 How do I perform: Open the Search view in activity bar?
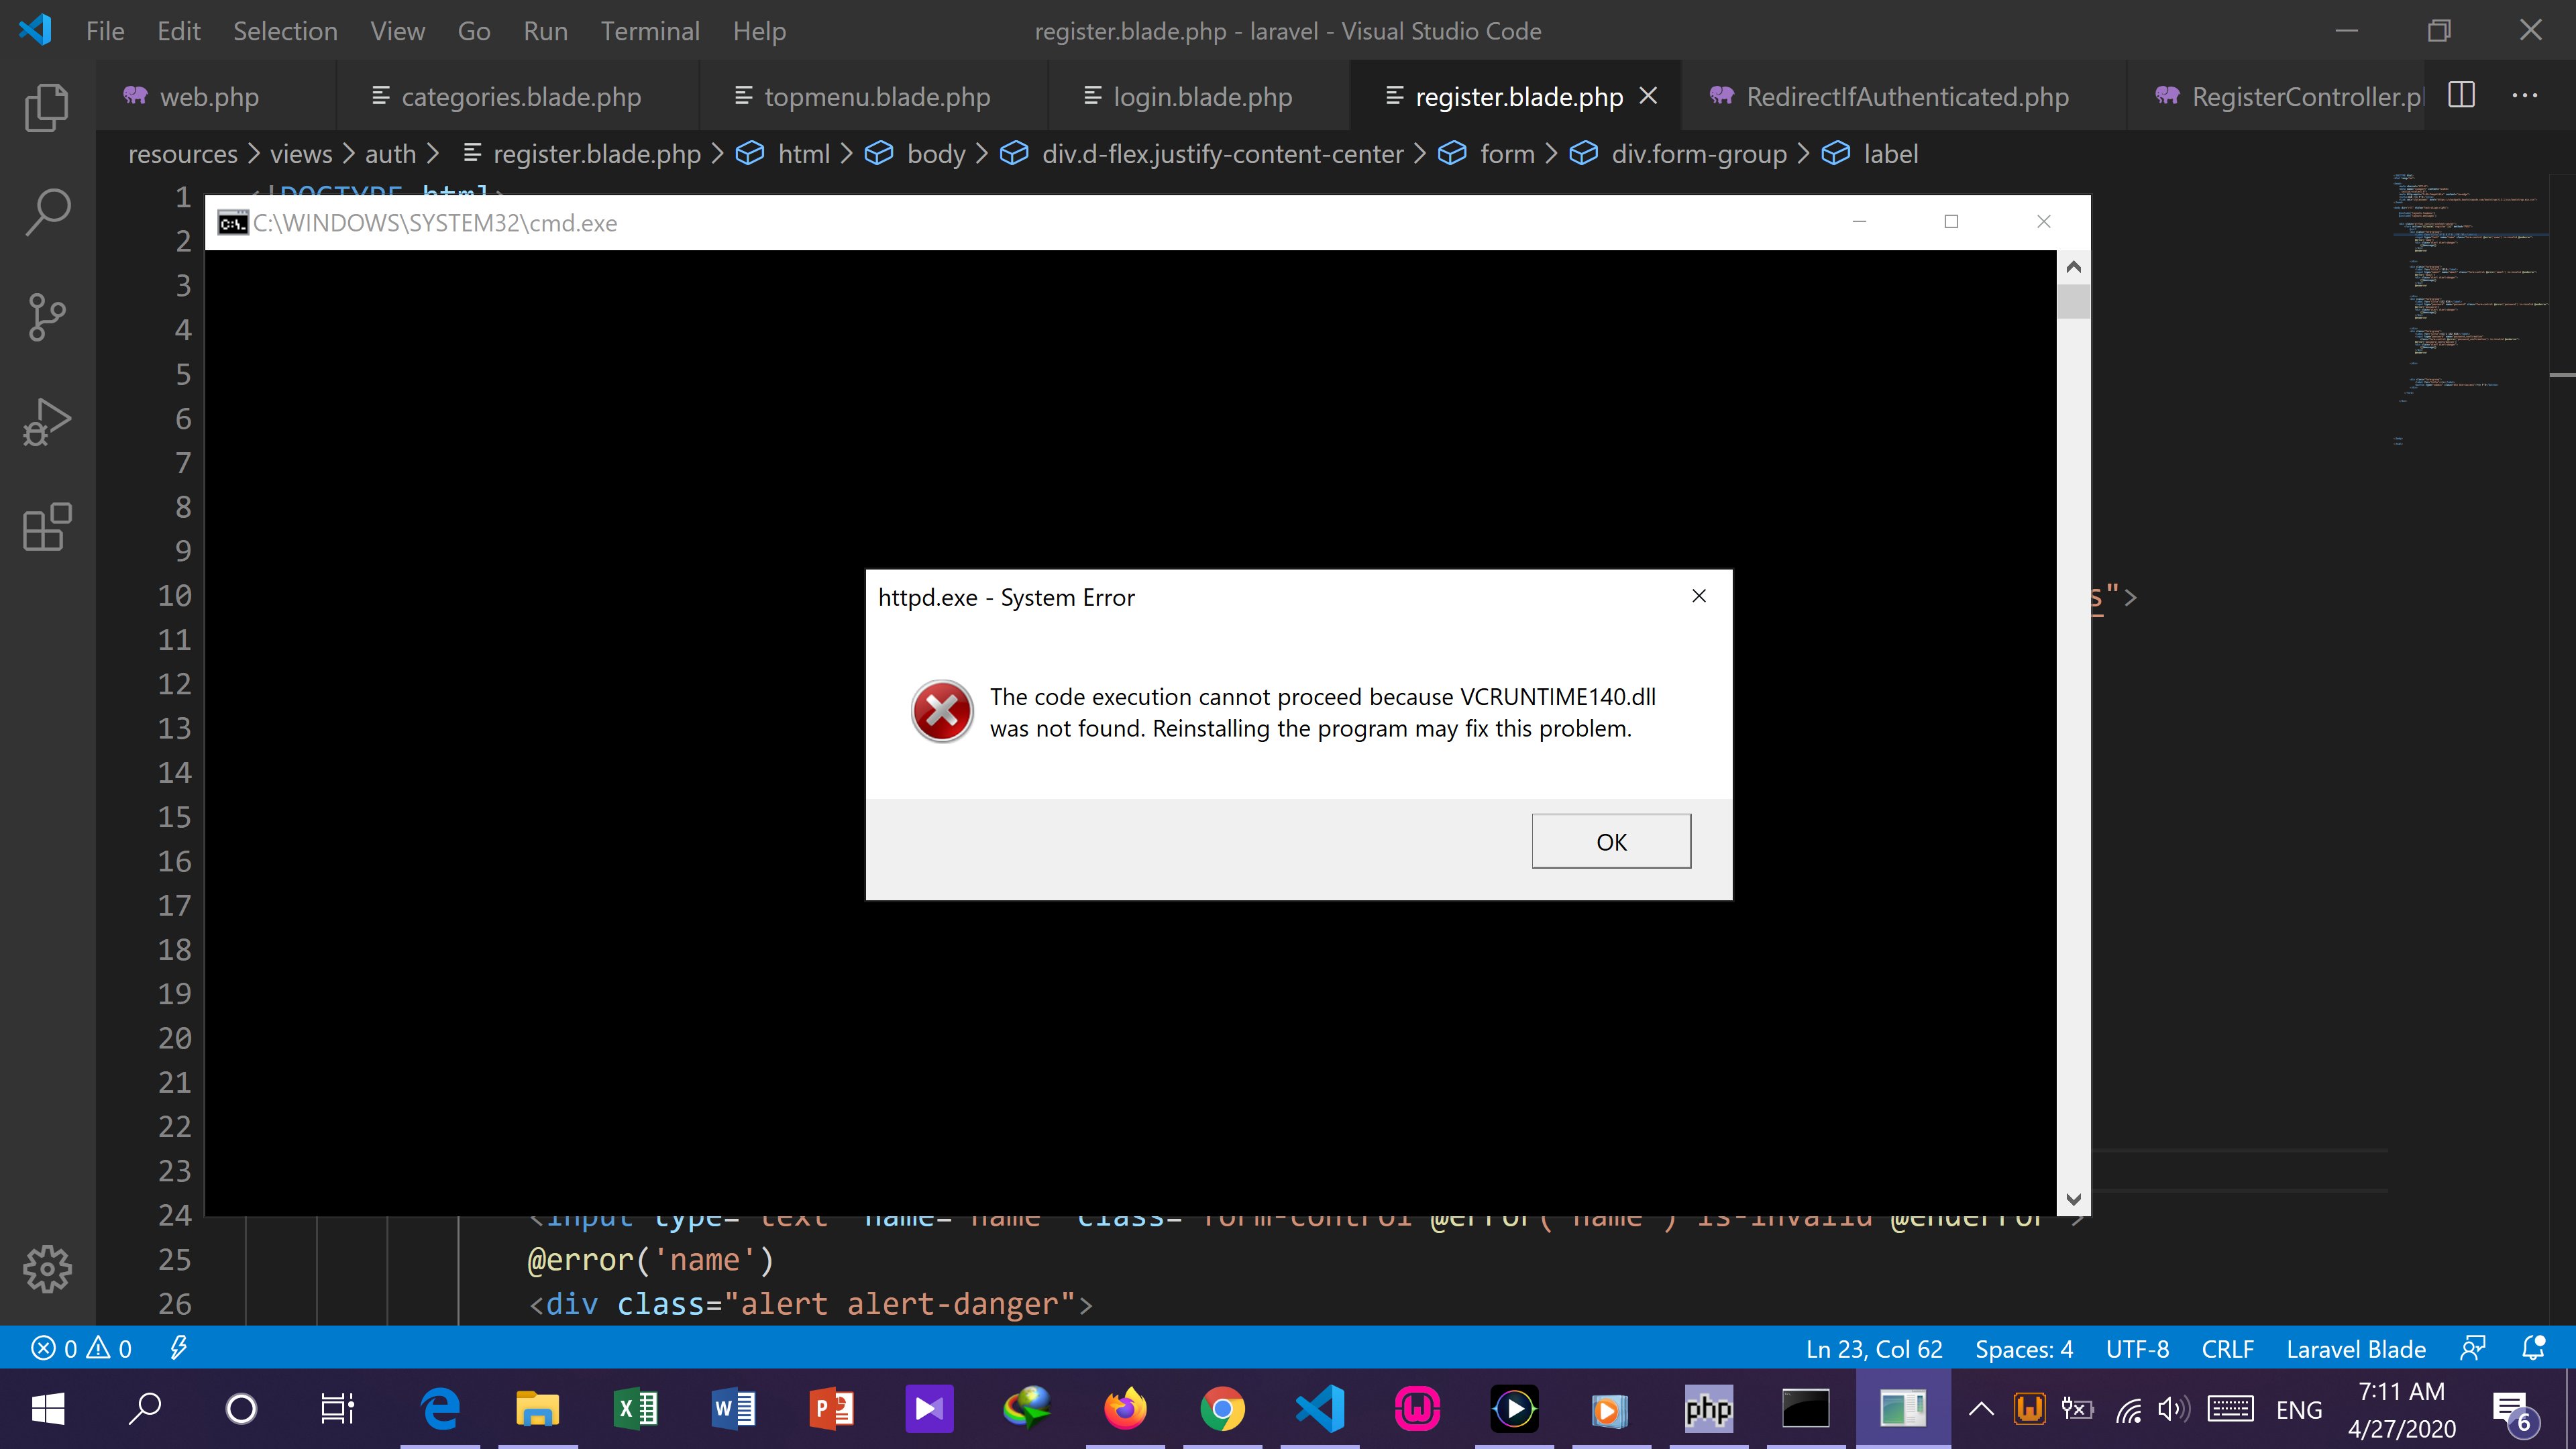[x=47, y=212]
